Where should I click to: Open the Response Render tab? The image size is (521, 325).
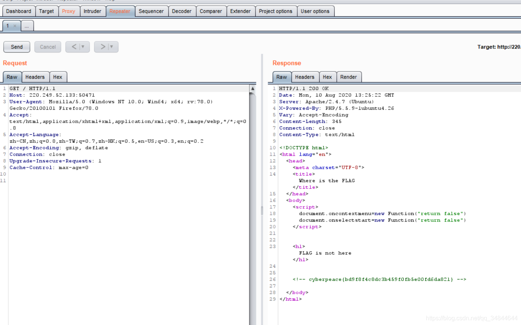(x=348, y=77)
